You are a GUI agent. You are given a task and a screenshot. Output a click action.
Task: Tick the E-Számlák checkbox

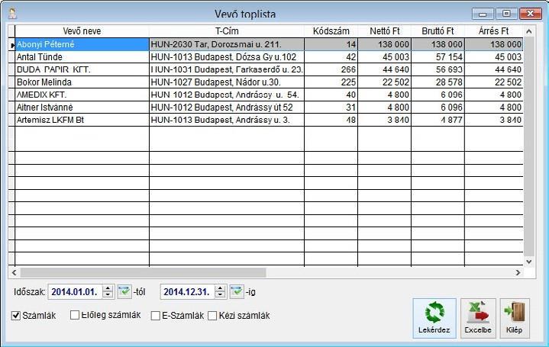155,316
